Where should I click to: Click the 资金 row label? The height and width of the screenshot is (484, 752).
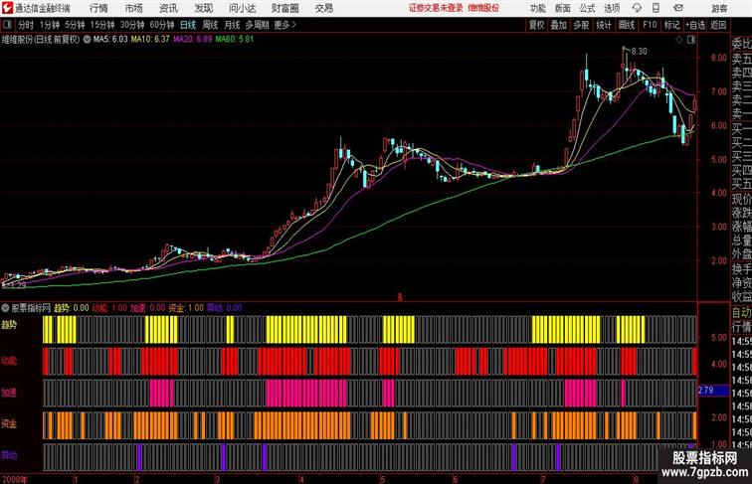9,423
